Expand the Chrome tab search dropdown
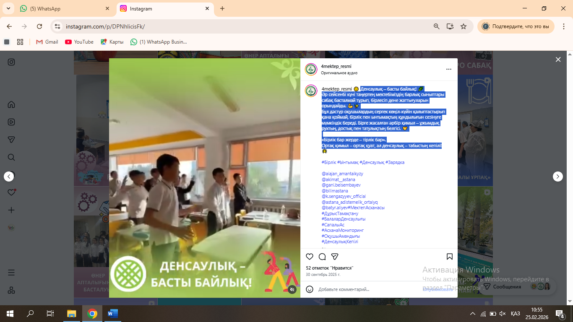This screenshot has height=322, width=573. [x=8, y=8]
